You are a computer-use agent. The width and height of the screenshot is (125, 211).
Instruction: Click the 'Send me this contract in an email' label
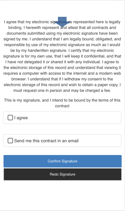[x=46, y=141]
